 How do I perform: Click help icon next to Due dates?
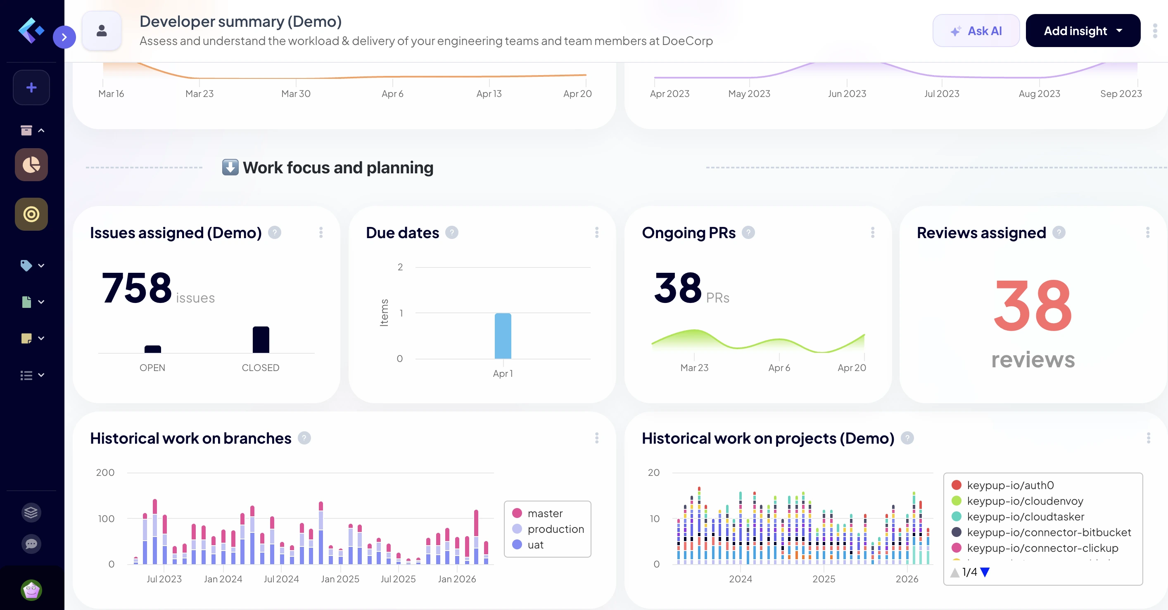451,232
